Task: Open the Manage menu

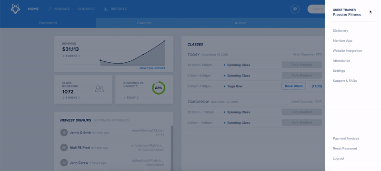Action: [x=62, y=9]
